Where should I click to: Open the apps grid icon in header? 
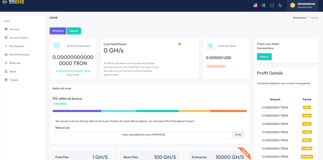(263, 5)
